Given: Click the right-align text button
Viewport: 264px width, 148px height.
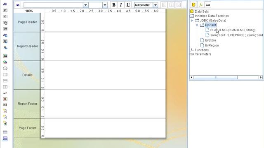Looking at the screenshot, I should (179, 5).
